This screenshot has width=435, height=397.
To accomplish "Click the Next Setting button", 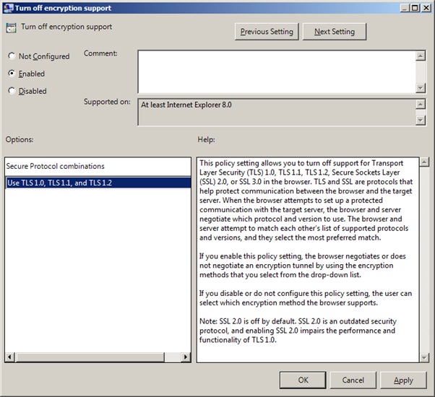I will click(334, 32).
